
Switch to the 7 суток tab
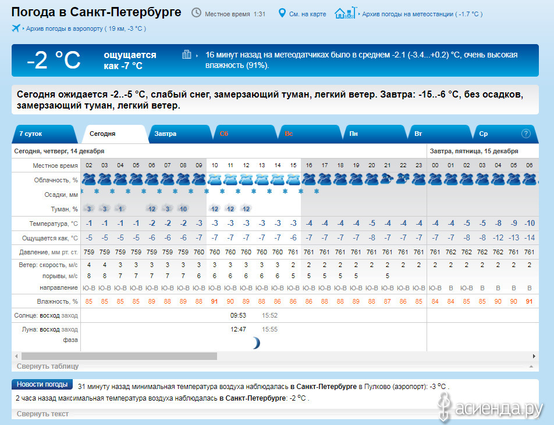(44, 134)
